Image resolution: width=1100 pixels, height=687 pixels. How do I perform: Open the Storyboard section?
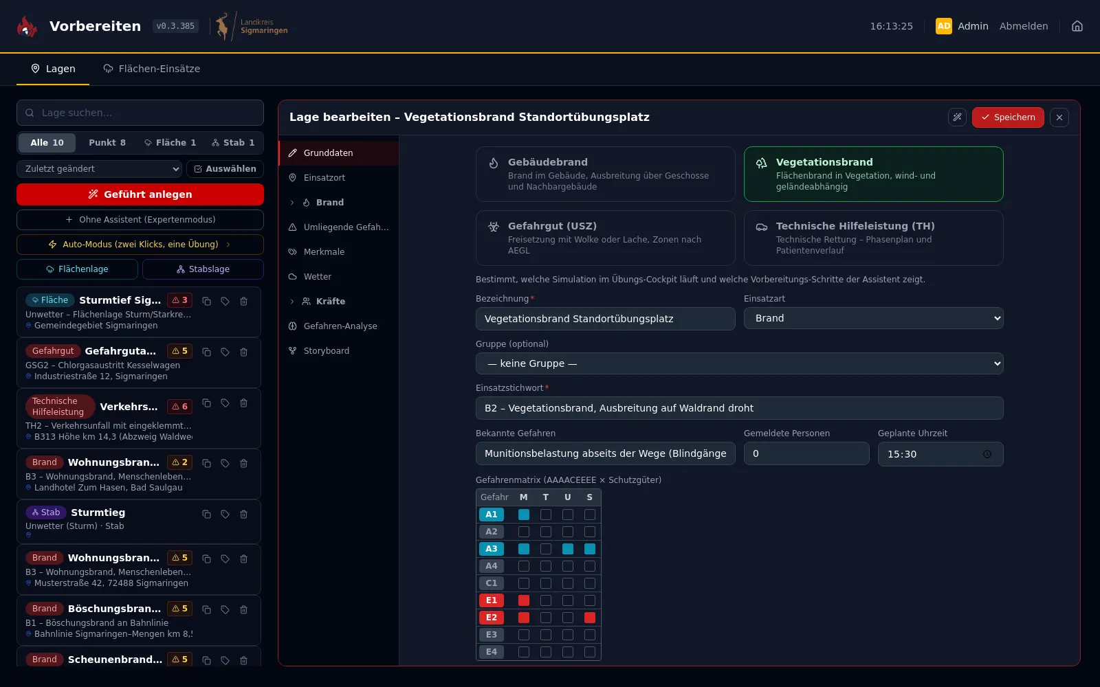pyautogui.click(x=338, y=351)
